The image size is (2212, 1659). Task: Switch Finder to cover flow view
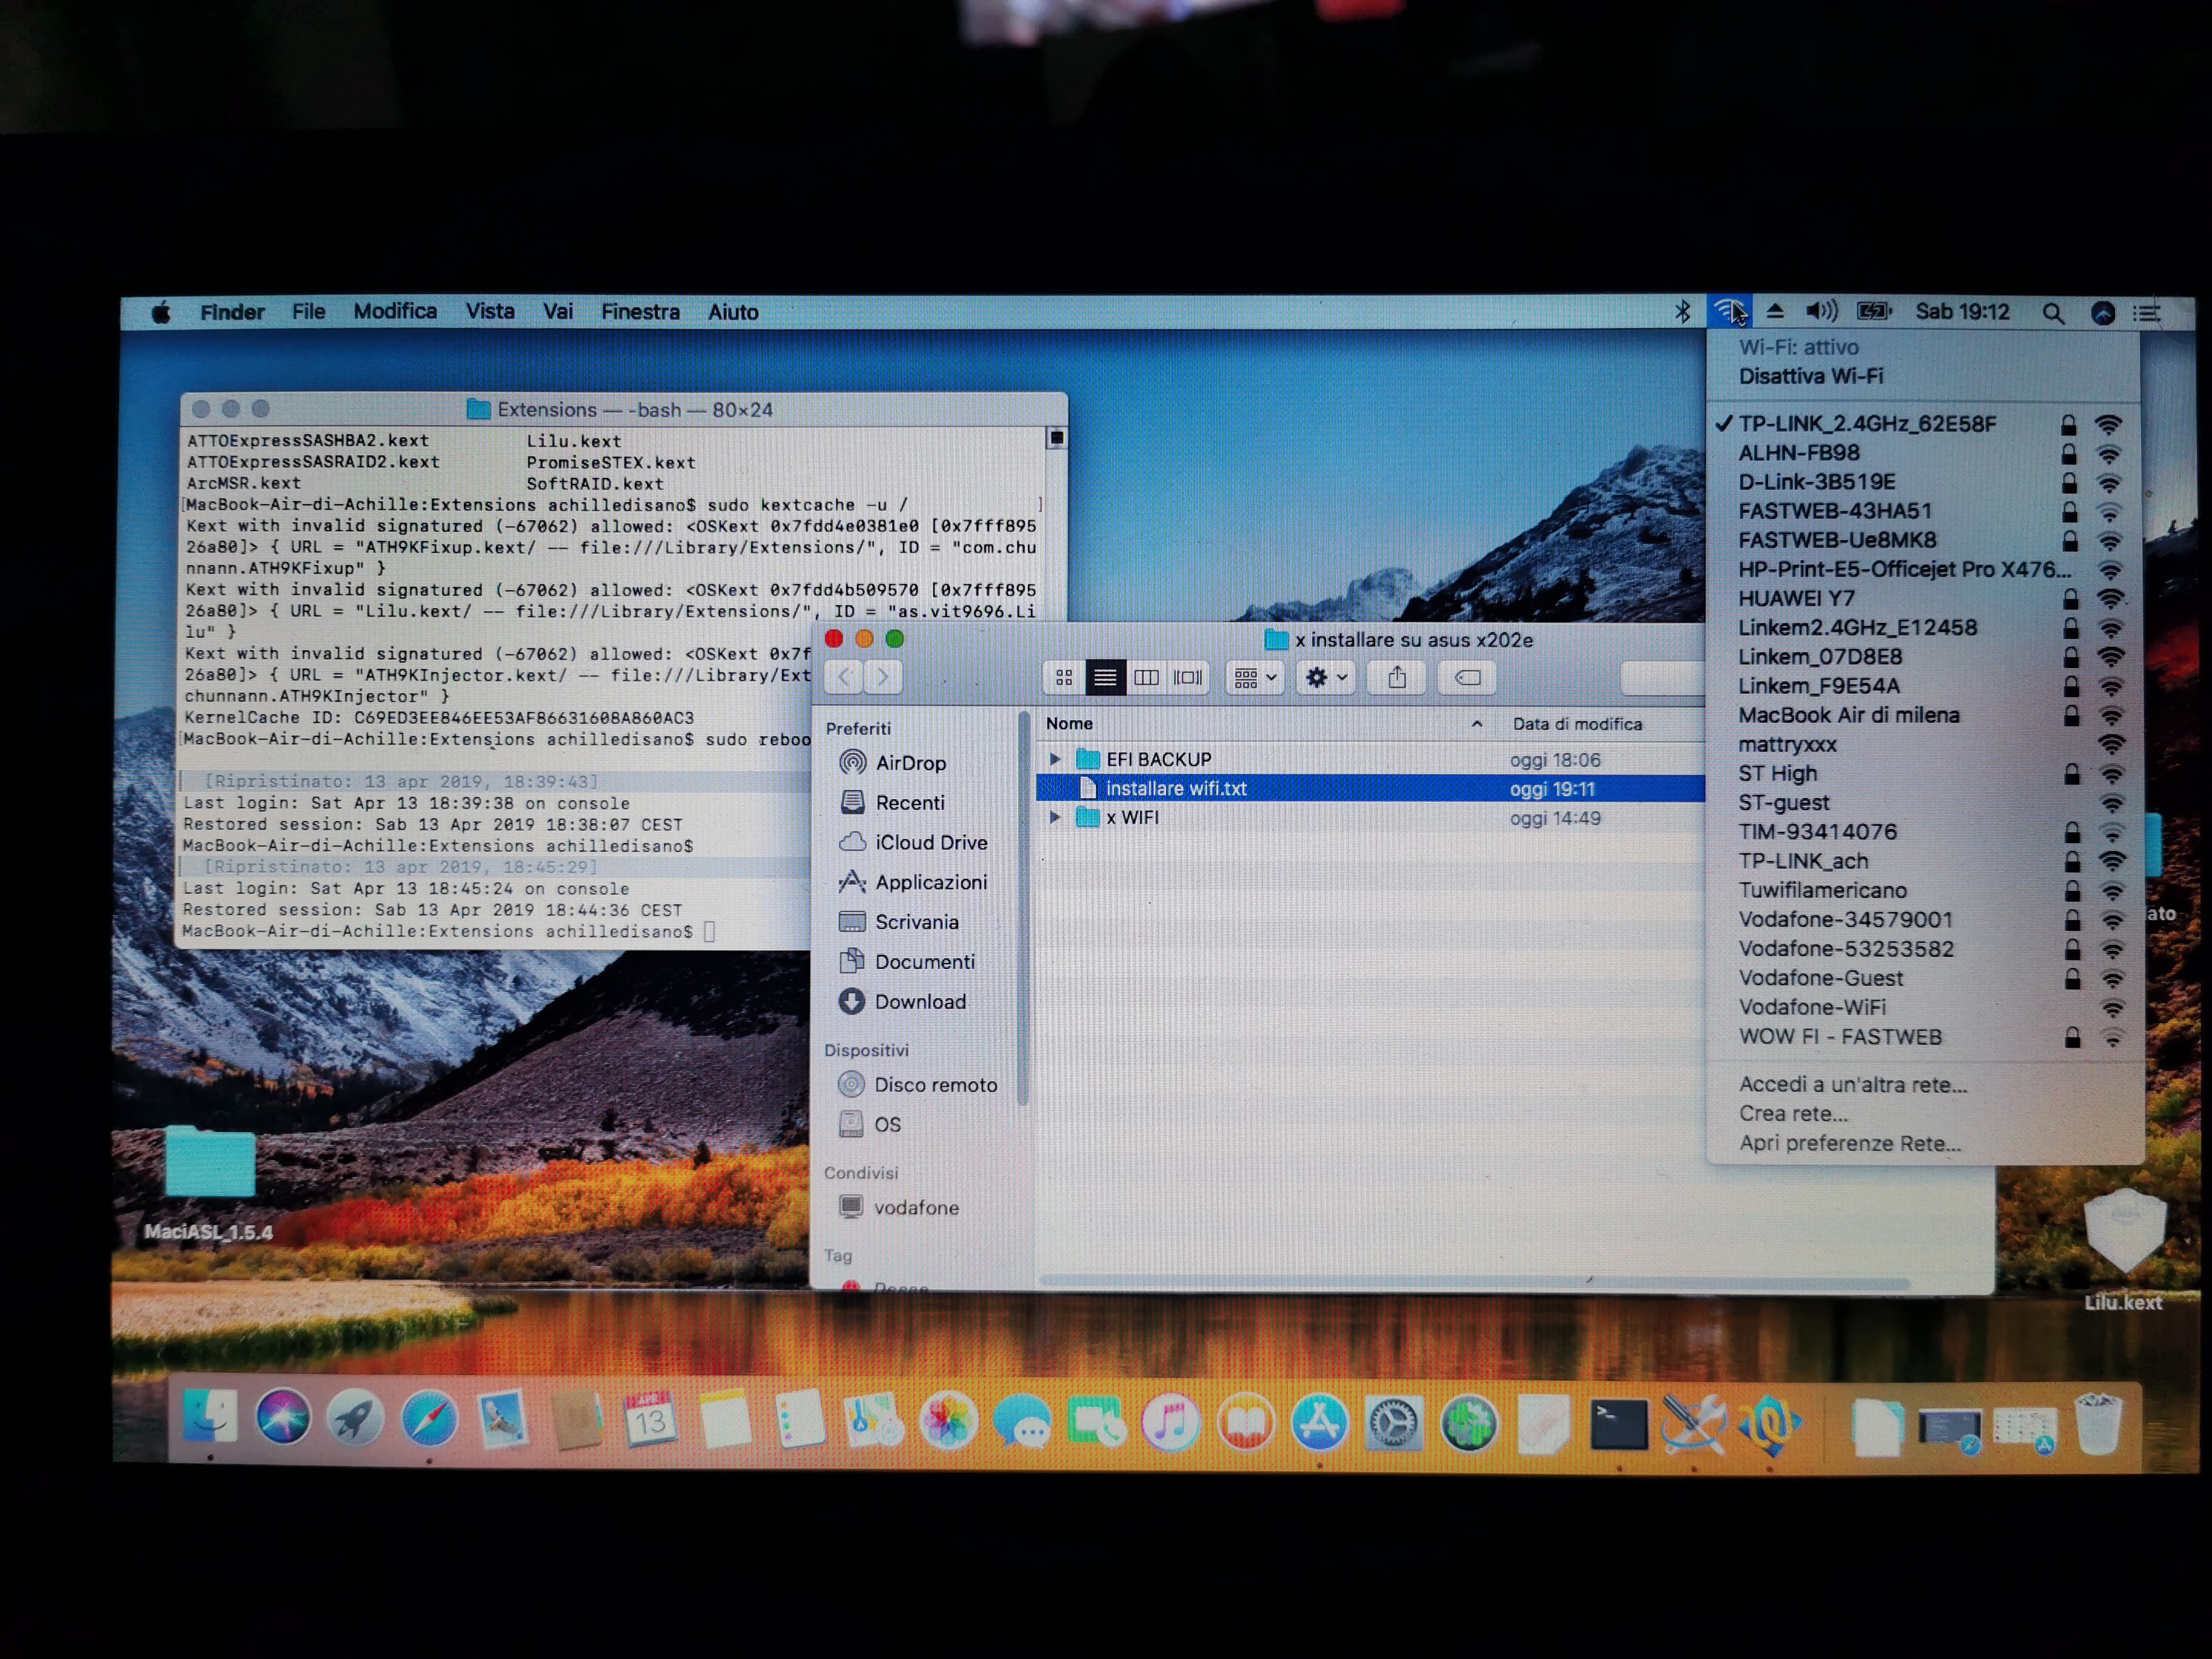point(1188,678)
